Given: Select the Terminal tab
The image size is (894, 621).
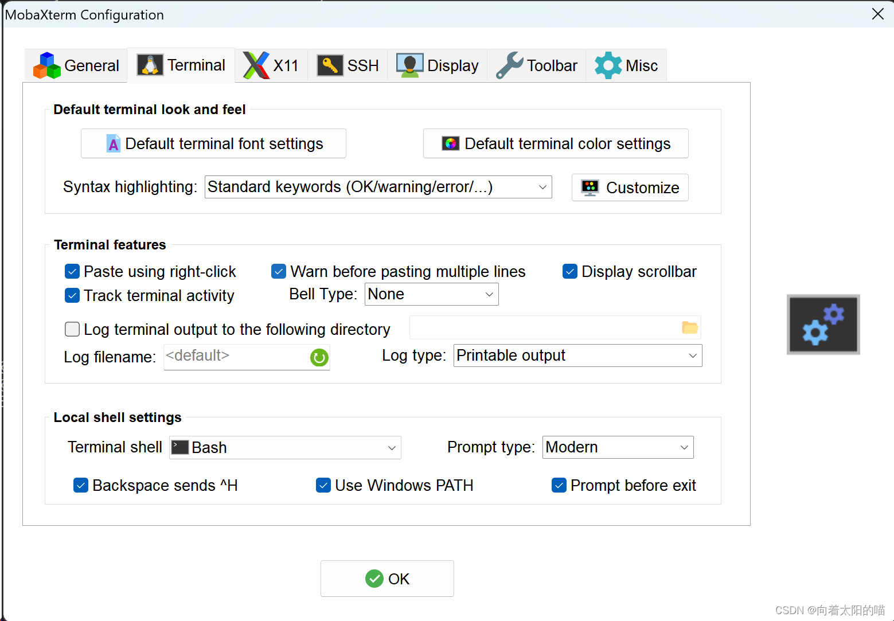Looking at the screenshot, I should point(181,65).
